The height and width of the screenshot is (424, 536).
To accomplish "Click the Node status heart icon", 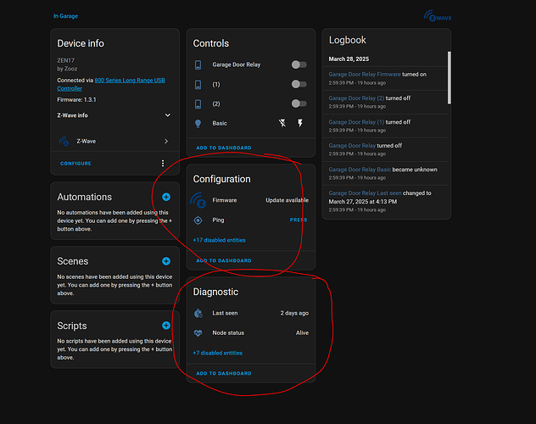I will [x=198, y=332].
